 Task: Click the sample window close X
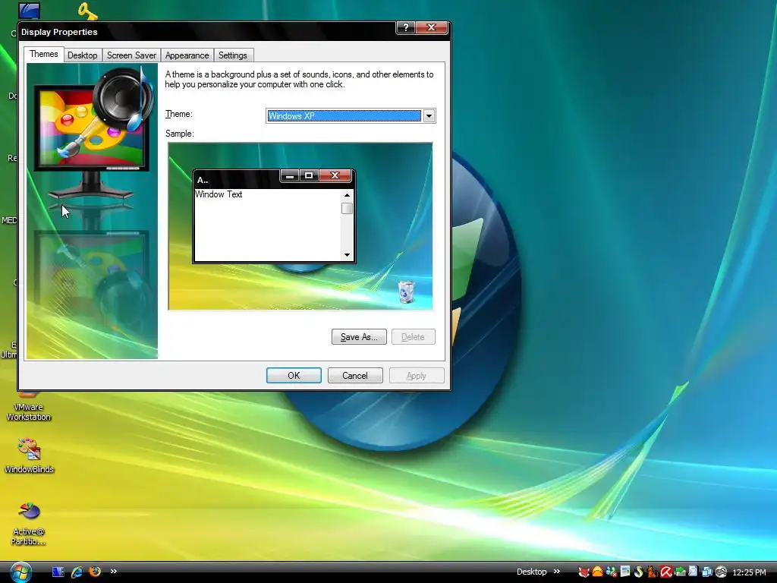point(335,175)
